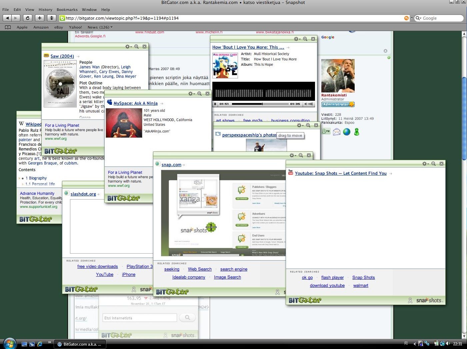This screenshot has height=349, width=467.
Task: Open the bookmarks book icon
Action: click(x=8, y=27)
